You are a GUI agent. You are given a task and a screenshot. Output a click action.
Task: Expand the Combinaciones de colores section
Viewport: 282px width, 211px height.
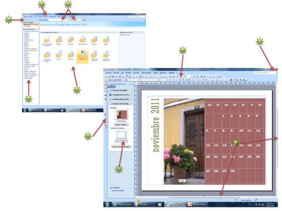click(x=121, y=95)
